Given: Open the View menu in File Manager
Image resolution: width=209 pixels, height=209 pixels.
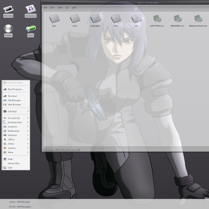Looking at the screenshot, I should click(x=60, y=8).
